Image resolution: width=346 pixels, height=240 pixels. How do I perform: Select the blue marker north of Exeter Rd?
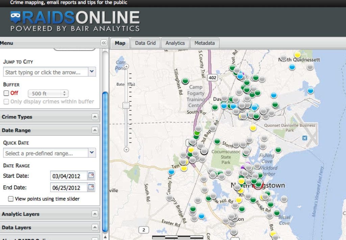(201, 216)
